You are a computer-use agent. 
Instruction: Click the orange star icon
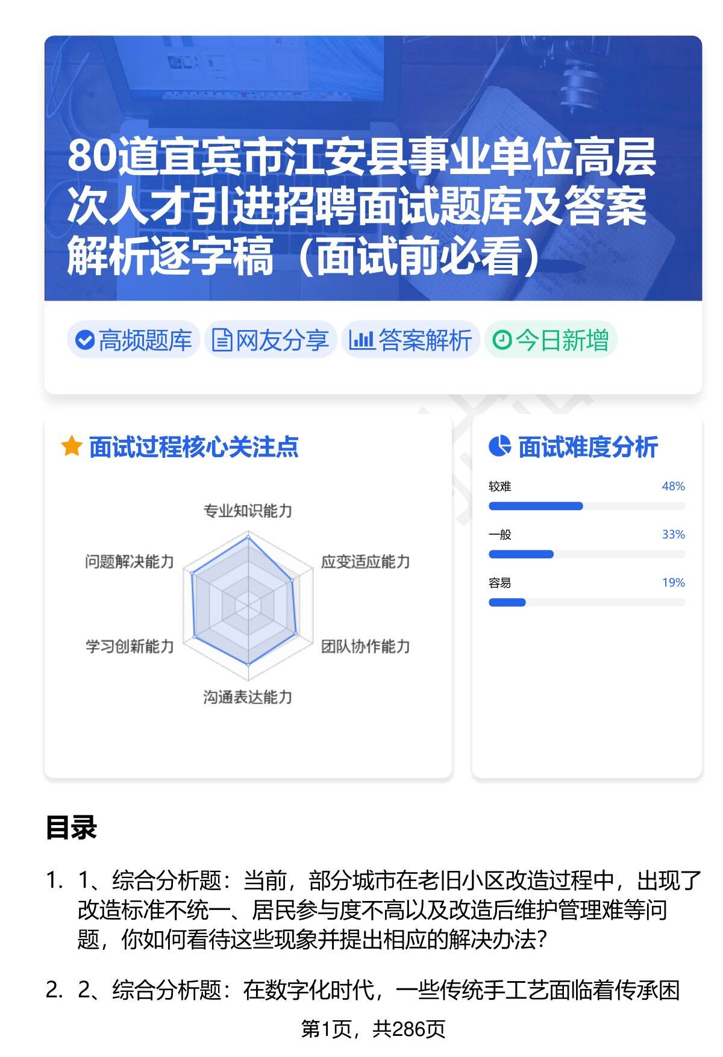71,447
